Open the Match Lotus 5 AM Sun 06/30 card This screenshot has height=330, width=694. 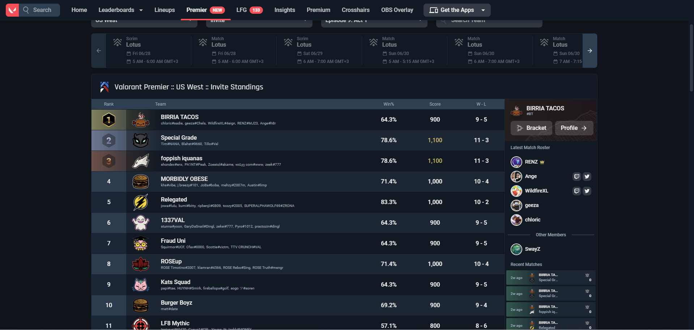(405, 51)
